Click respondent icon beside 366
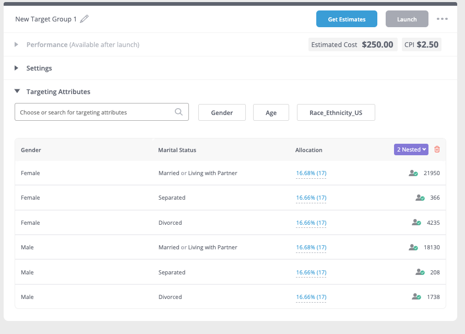 [420, 198]
